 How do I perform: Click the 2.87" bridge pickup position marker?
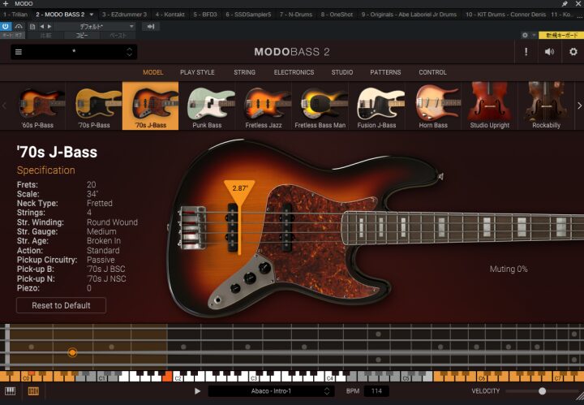(x=239, y=189)
